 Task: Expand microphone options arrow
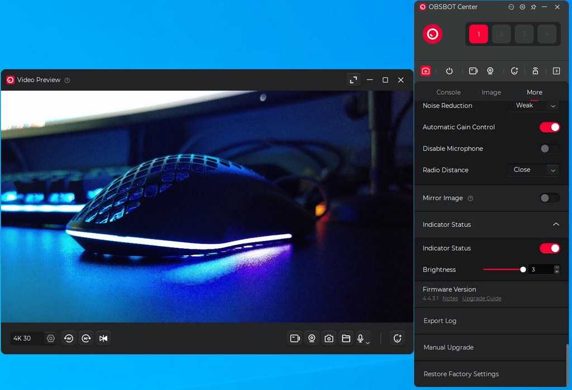(368, 343)
